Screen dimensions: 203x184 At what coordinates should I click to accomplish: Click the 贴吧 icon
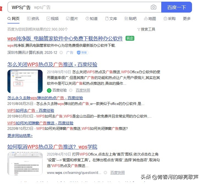[x=126, y=19]
